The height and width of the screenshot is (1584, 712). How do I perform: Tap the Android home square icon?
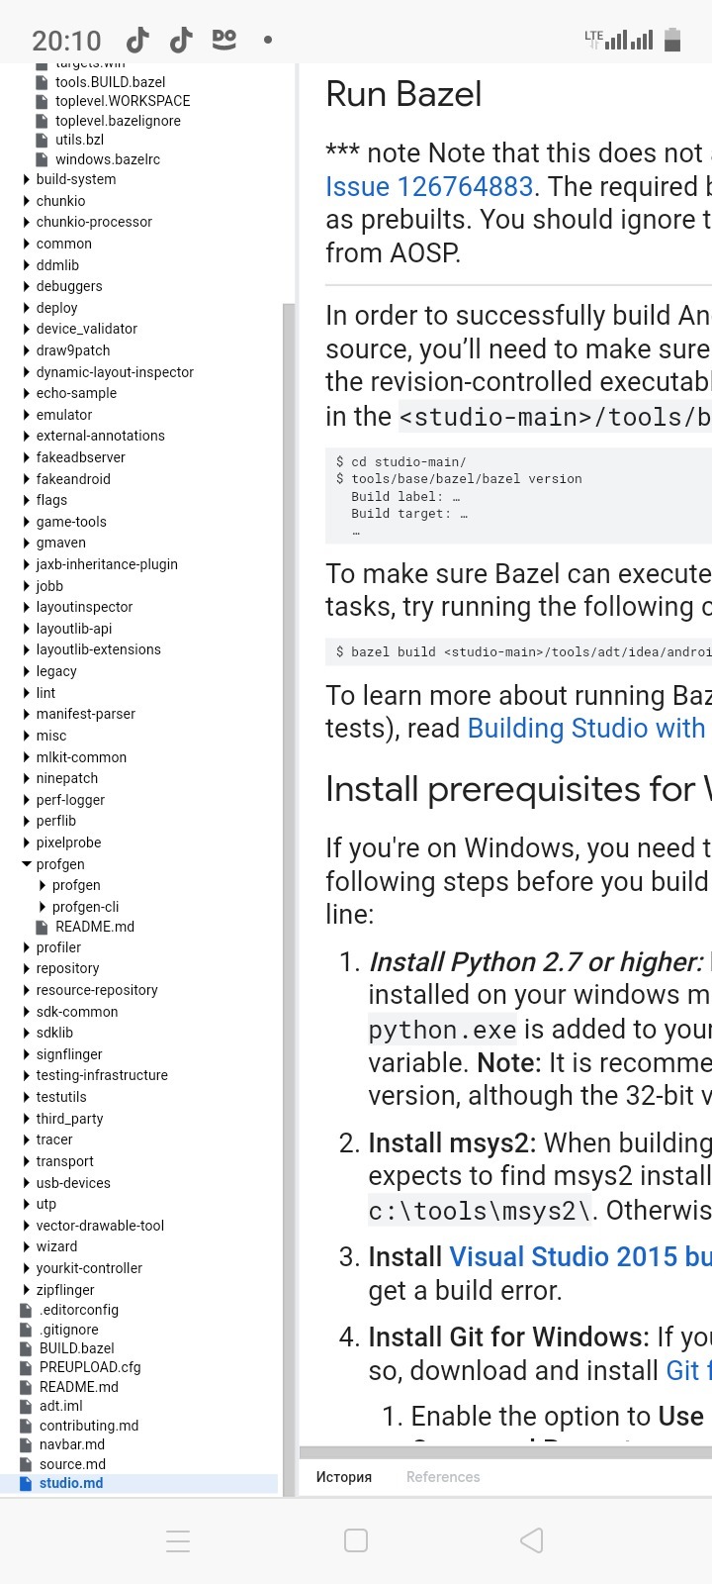[x=356, y=1540]
